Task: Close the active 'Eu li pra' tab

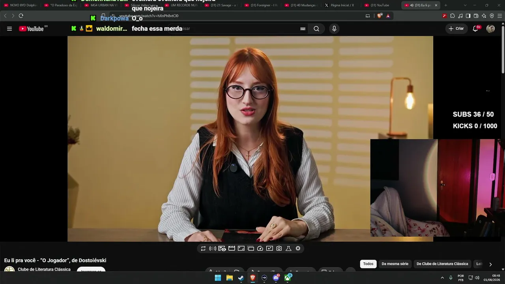Action: tap(436, 5)
